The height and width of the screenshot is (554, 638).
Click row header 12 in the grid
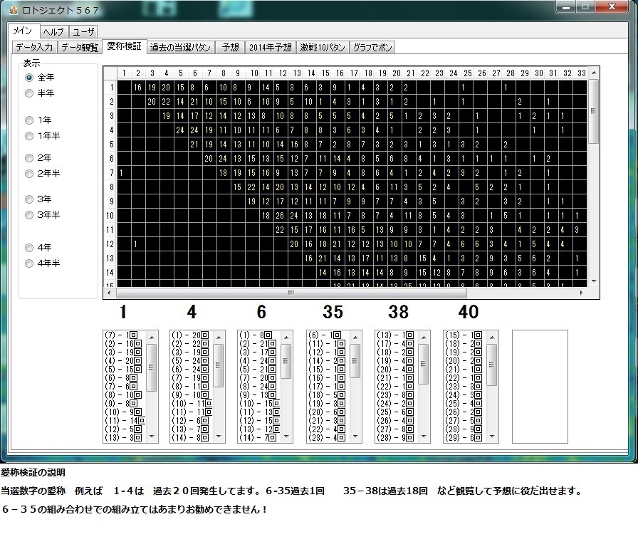click(x=110, y=244)
